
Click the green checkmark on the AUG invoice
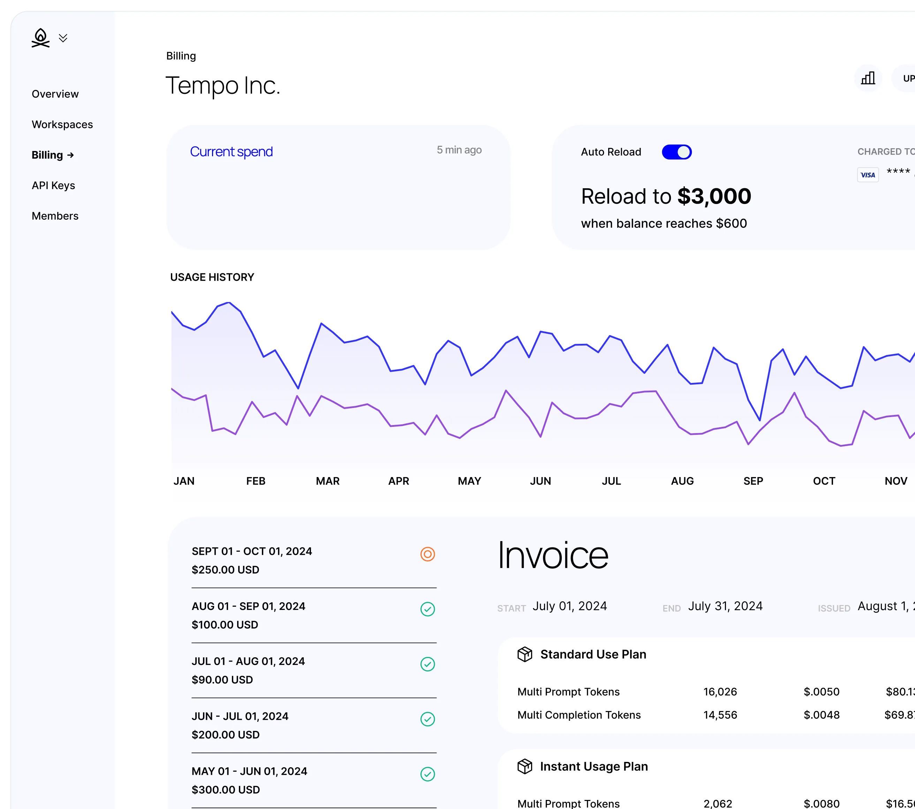point(428,609)
